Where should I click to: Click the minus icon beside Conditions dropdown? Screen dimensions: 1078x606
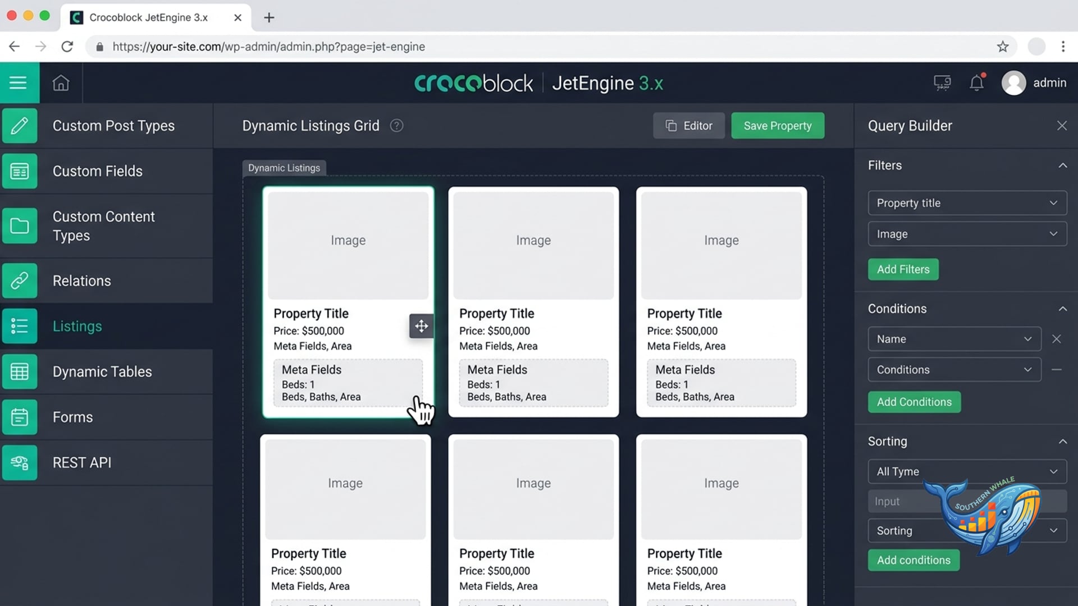1057,370
